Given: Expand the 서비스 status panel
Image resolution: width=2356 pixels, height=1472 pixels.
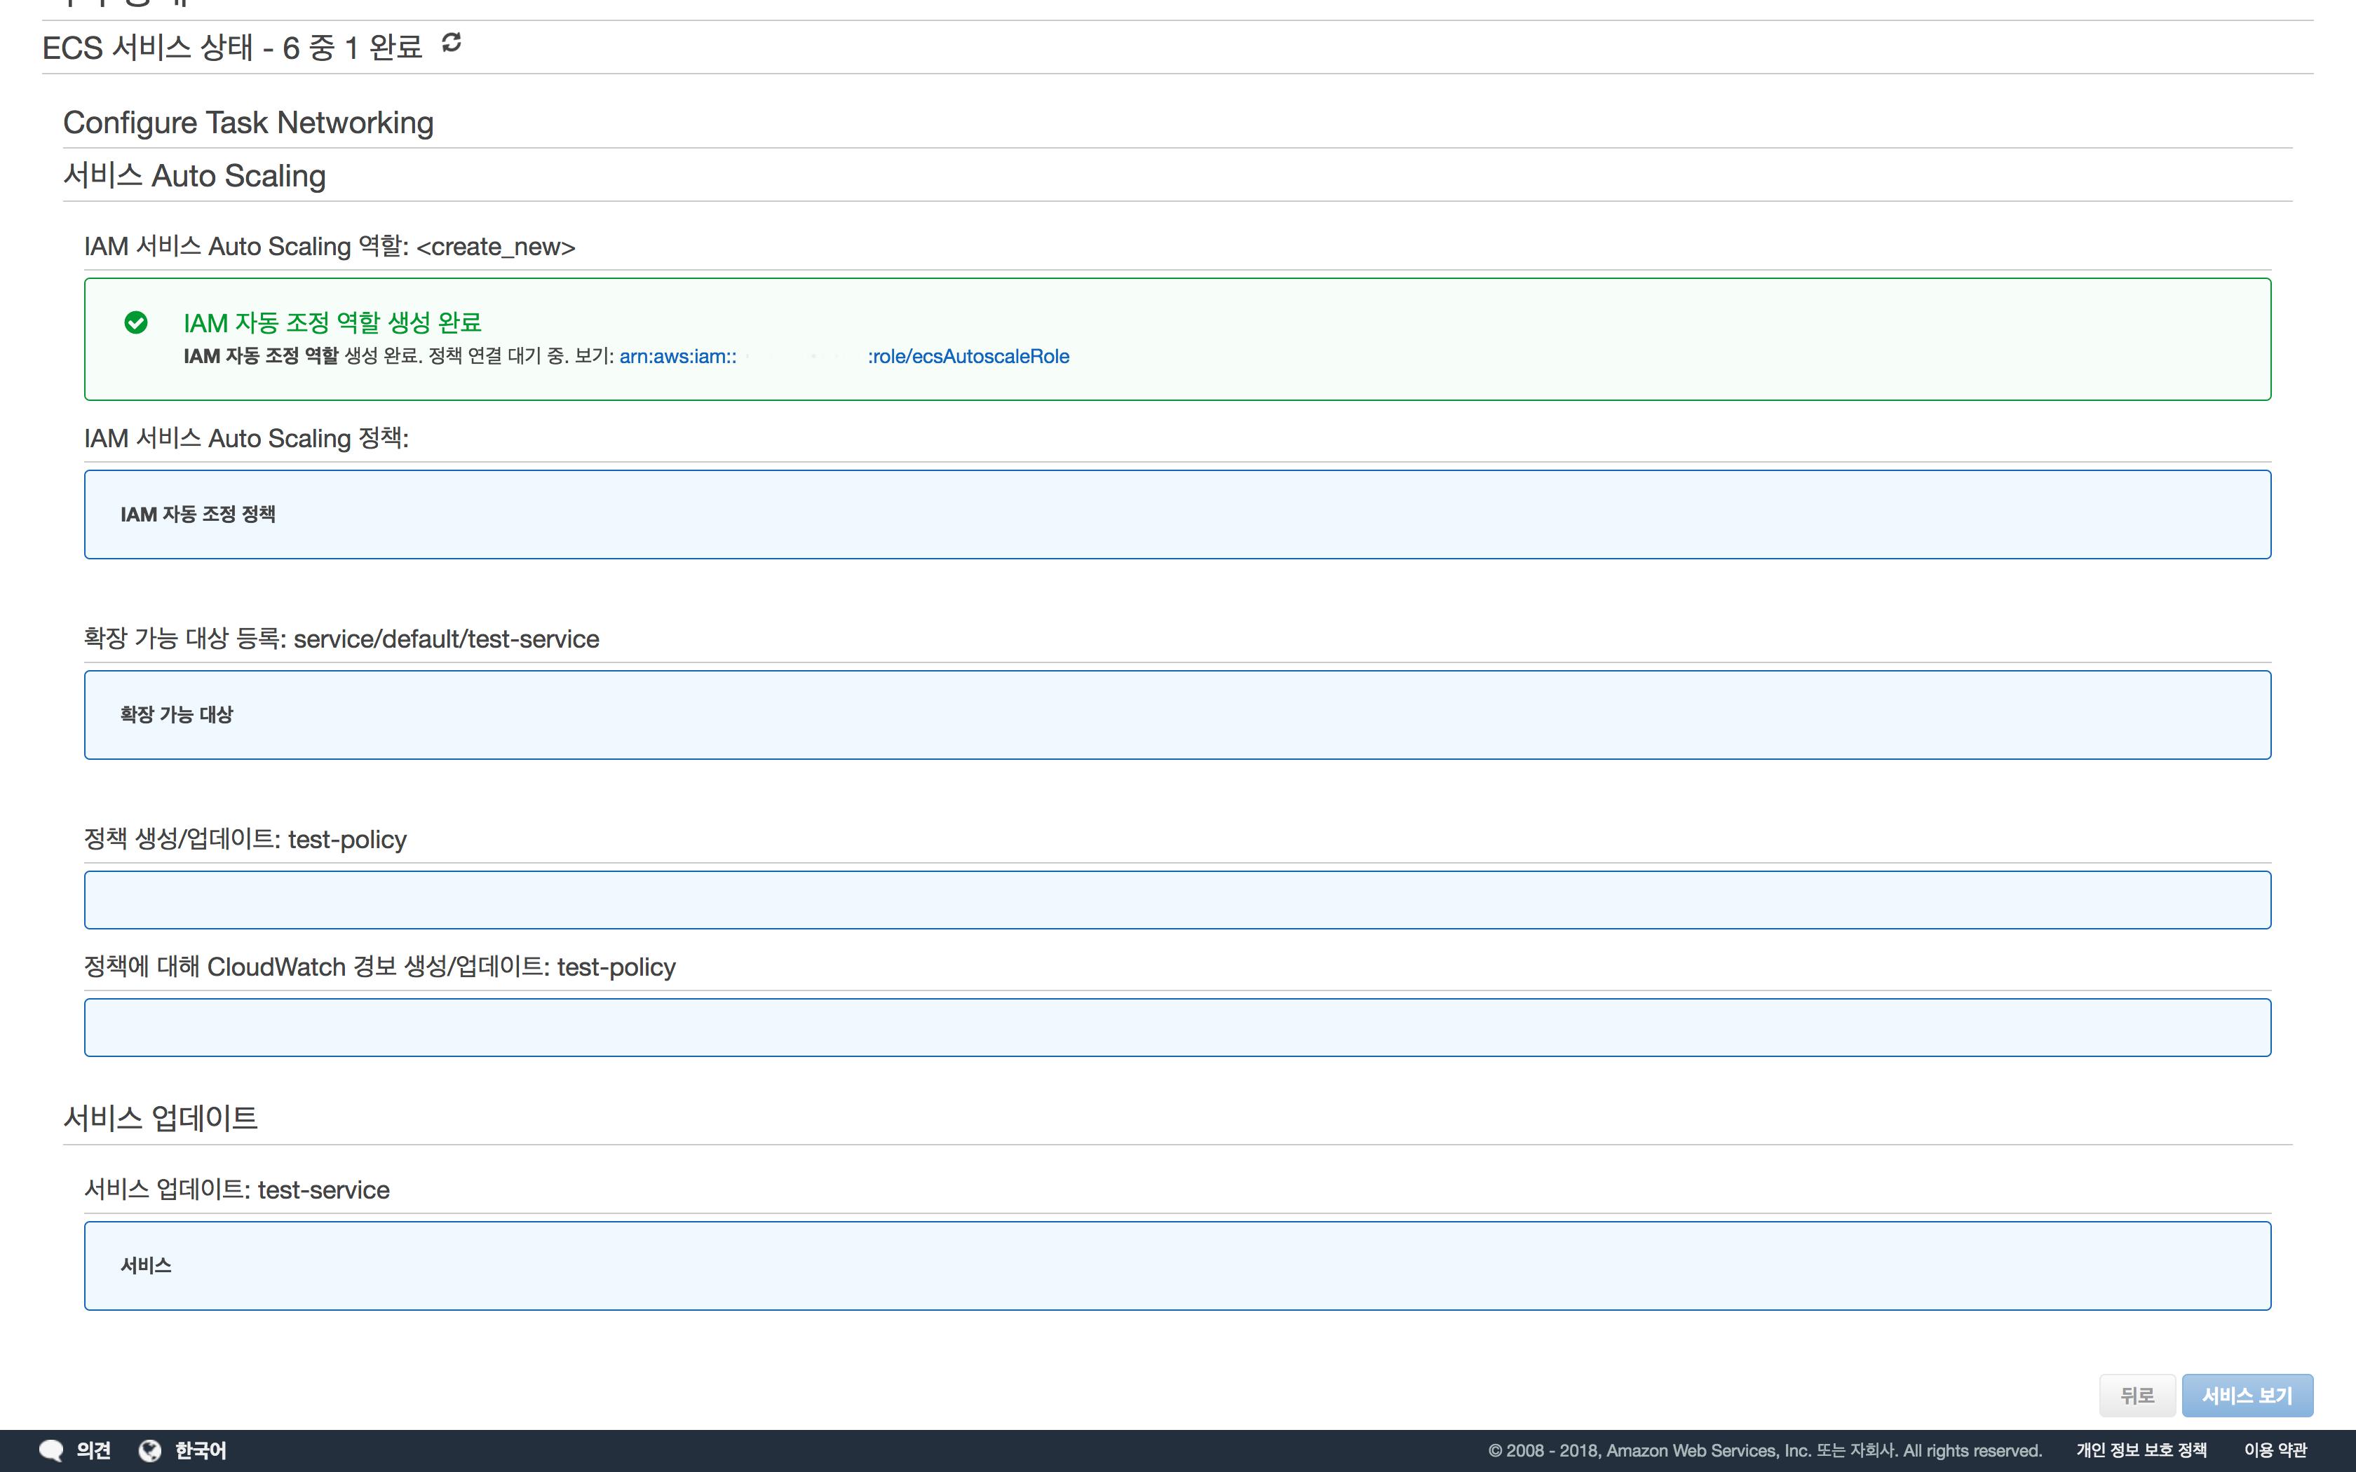Looking at the screenshot, I should (146, 1266).
